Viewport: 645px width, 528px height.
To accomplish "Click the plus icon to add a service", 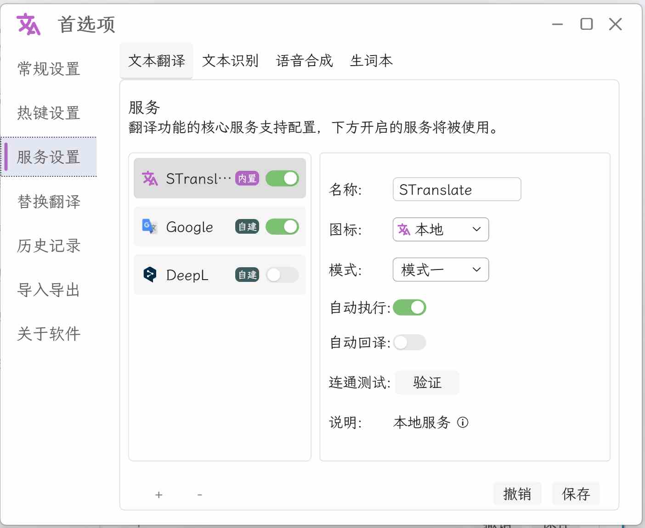I will point(159,495).
